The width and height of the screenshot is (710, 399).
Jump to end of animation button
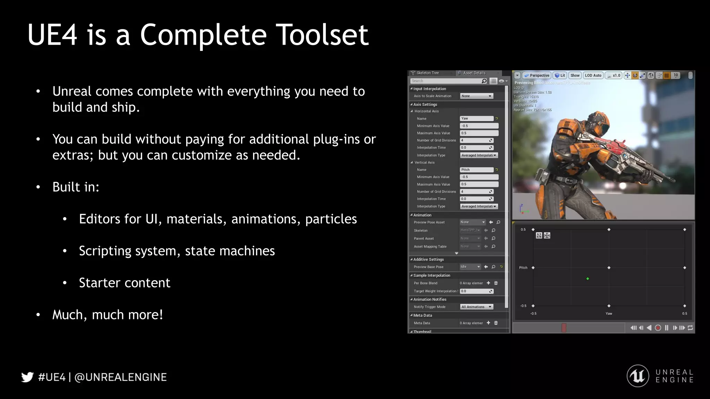[682, 328]
